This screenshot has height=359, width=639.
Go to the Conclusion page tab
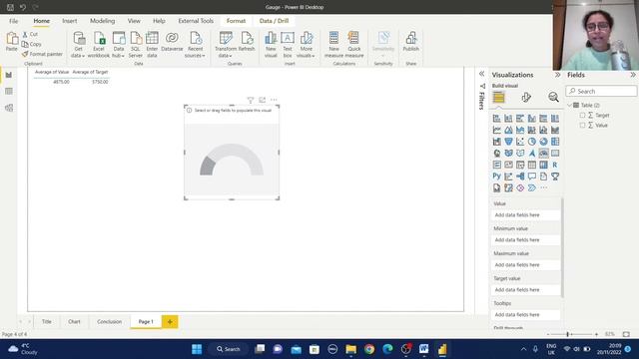[109, 321]
